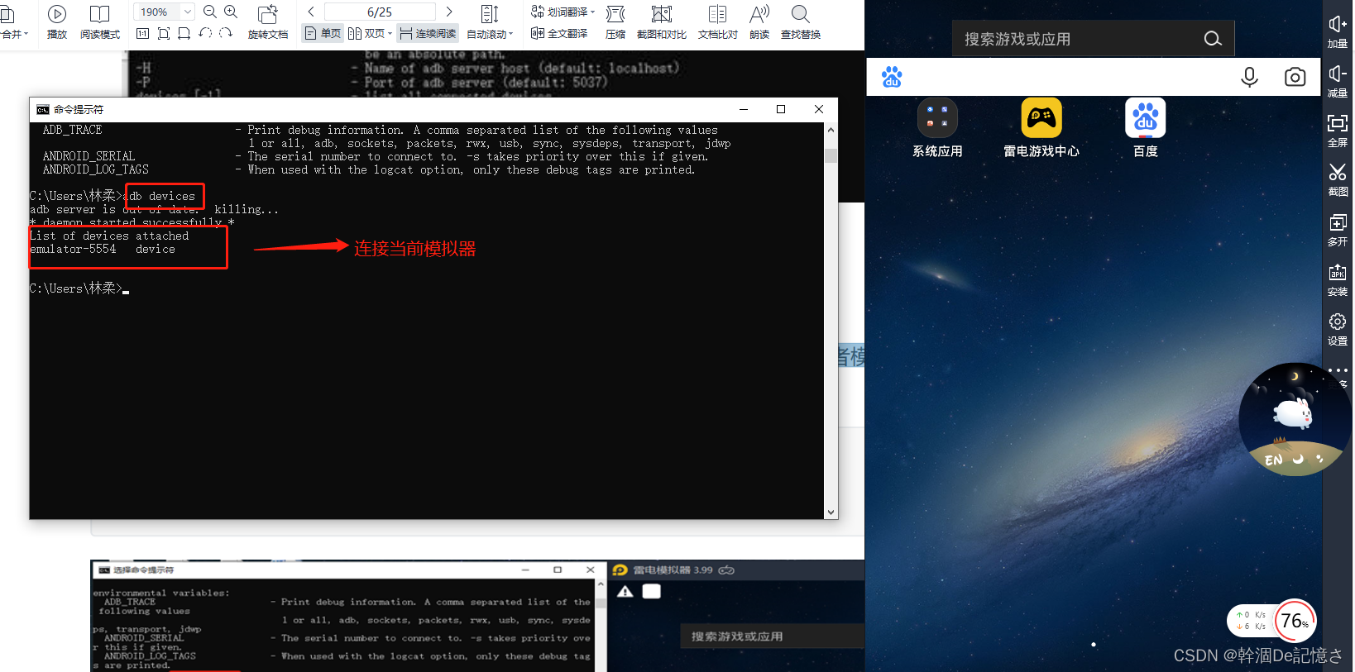Open 截图和对比 screenshot and compare tool
The height and width of the screenshot is (672, 1355).
(x=662, y=21)
